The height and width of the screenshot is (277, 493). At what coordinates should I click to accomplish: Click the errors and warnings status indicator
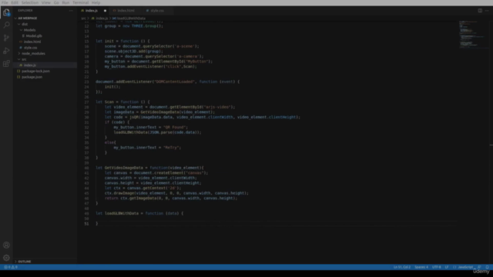[11, 267]
